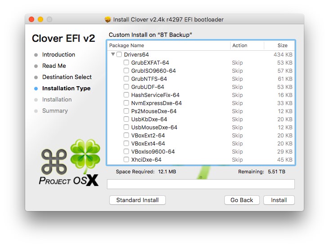Click the Remaining 5.51 TB value
329x247 pixels.
tap(276, 172)
